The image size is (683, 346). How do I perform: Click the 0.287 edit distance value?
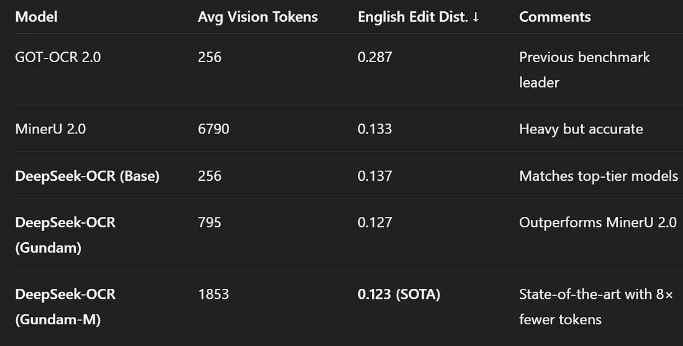pos(374,57)
